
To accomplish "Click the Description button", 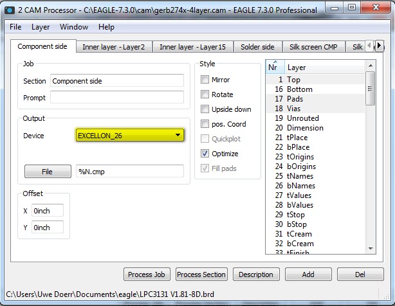I will pos(256,274).
